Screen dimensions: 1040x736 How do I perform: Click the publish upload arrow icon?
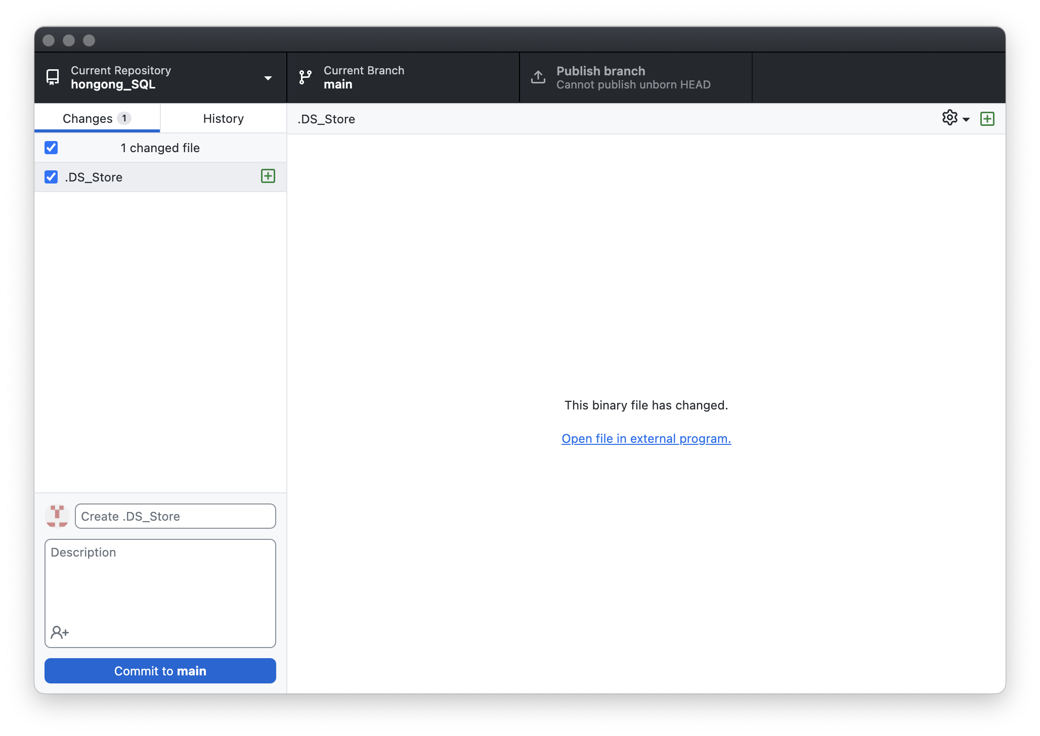point(538,77)
